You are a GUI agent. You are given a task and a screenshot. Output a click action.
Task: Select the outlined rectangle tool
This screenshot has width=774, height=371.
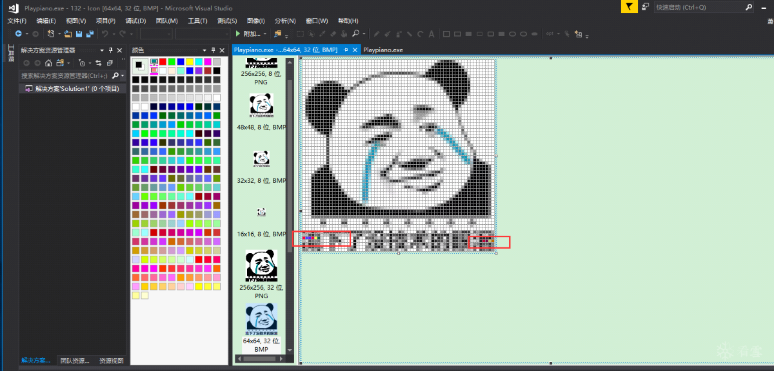click(x=446, y=33)
